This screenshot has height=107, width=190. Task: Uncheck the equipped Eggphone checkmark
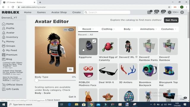click(94, 41)
